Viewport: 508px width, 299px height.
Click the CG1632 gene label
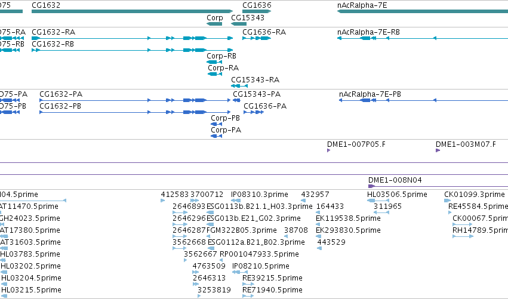pyautogui.click(x=46, y=5)
